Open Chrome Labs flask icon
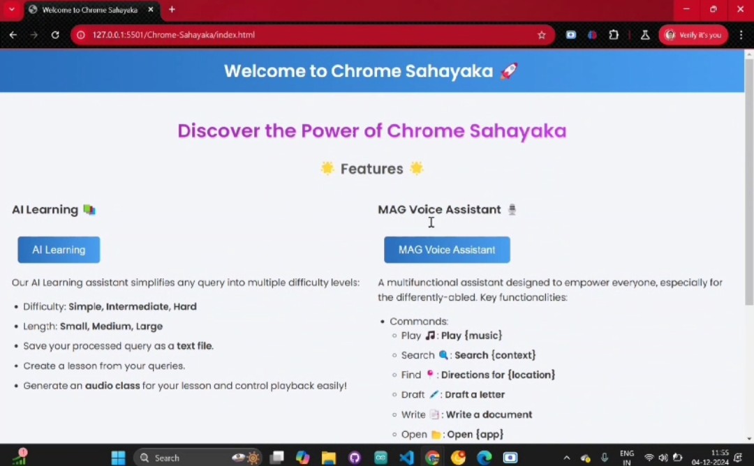 [x=645, y=35]
